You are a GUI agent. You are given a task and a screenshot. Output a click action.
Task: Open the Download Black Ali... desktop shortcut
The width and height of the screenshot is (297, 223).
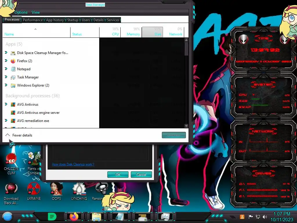coord(11,194)
